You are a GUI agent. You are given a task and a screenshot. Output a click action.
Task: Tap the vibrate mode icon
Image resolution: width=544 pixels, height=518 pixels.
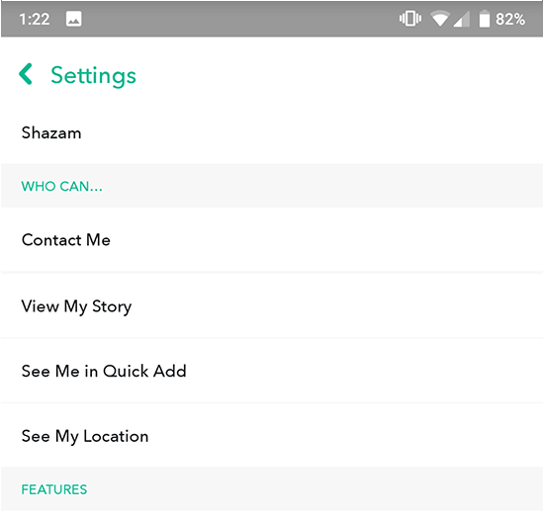point(410,19)
